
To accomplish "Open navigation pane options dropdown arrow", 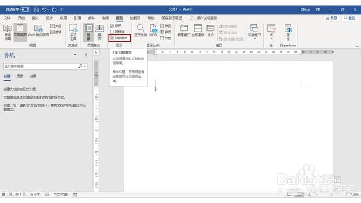I will [75, 55].
